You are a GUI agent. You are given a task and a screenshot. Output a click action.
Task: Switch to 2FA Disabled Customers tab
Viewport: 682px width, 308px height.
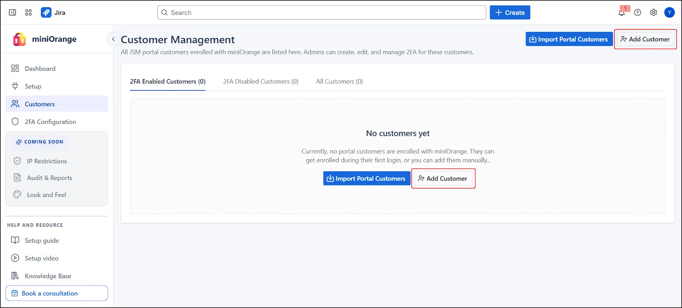(261, 81)
